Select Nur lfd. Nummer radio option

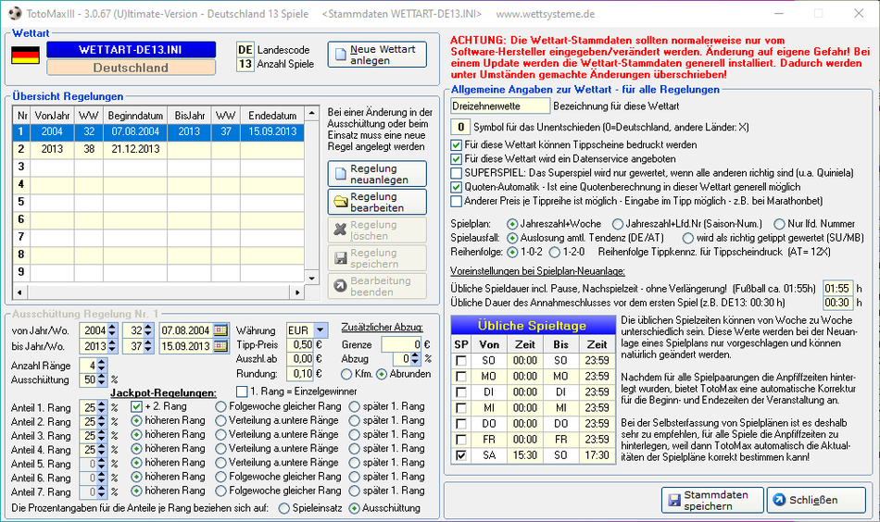pos(779,224)
